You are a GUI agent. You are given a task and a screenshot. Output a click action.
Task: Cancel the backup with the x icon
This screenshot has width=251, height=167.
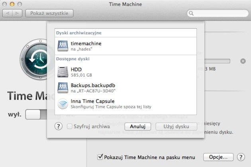coord(243,61)
